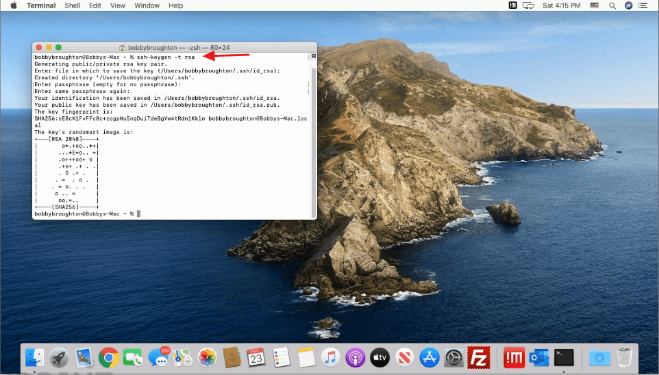This screenshot has height=375, width=659.
Task: Open Podcasts from the Dock
Action: [355, 358]
